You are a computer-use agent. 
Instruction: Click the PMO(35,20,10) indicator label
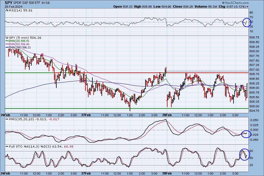[21, 119]
